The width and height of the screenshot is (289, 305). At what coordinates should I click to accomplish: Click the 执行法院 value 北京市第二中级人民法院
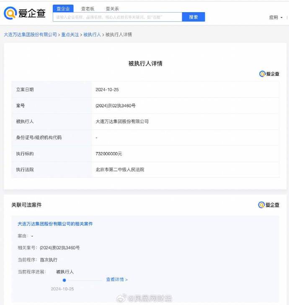(x=120, y=170)
